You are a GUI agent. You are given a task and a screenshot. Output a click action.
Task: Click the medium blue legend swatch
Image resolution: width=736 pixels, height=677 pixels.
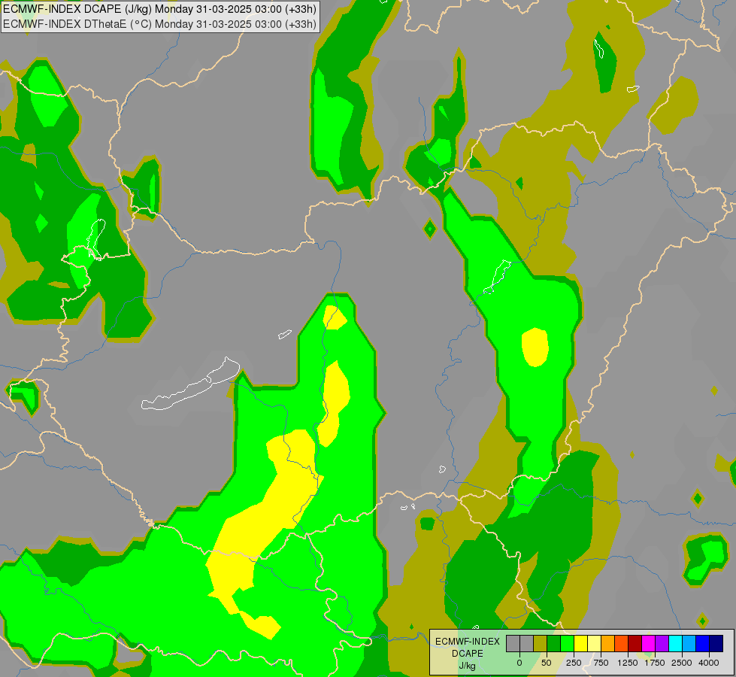(x=703, y=643)
